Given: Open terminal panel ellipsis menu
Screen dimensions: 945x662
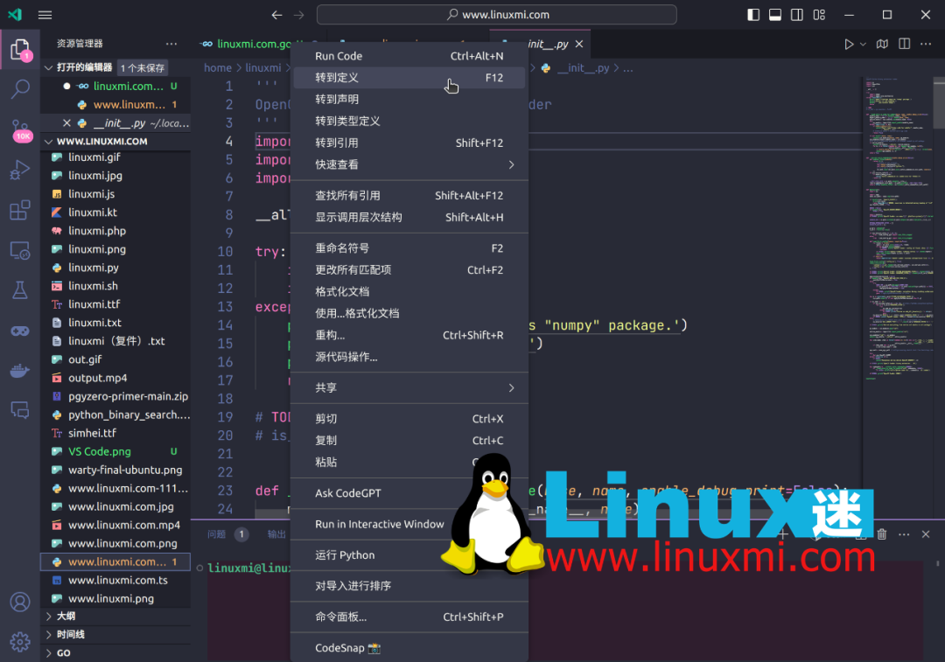Looking at the screenshot, I should (x=904, y=534).
